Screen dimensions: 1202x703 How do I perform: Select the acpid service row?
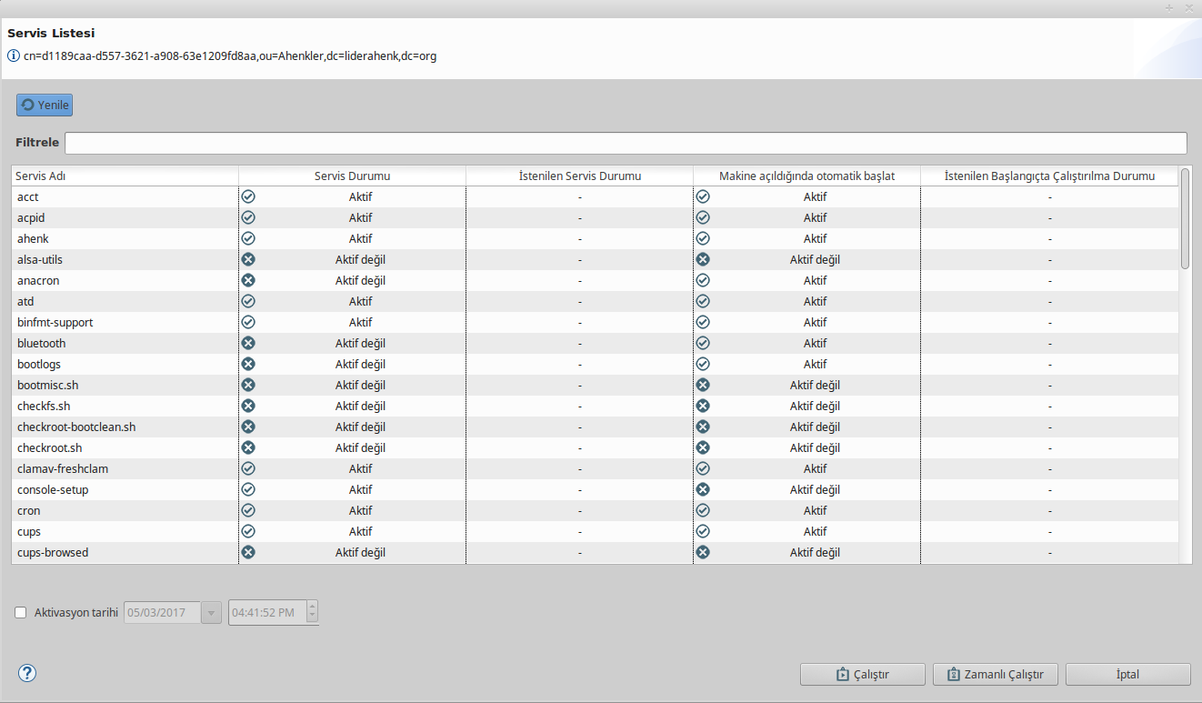(595, 217)
